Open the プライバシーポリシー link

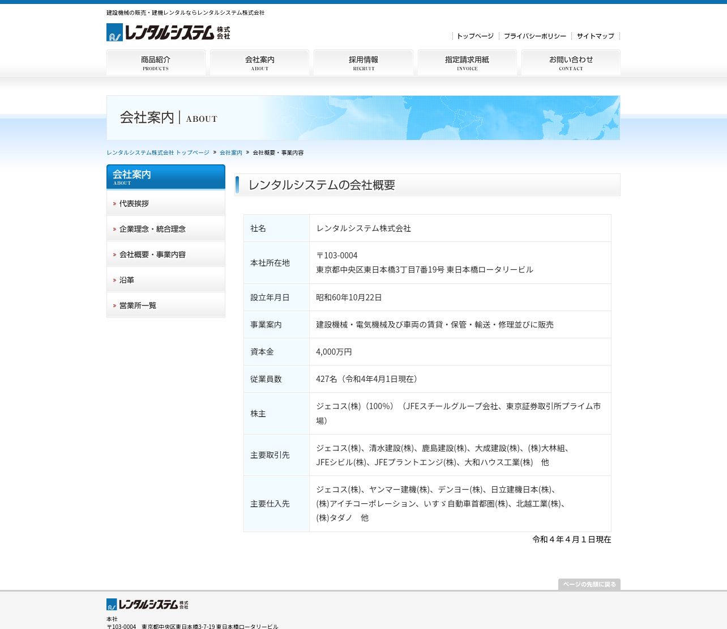pyautogui.click(x=535, y=36)
